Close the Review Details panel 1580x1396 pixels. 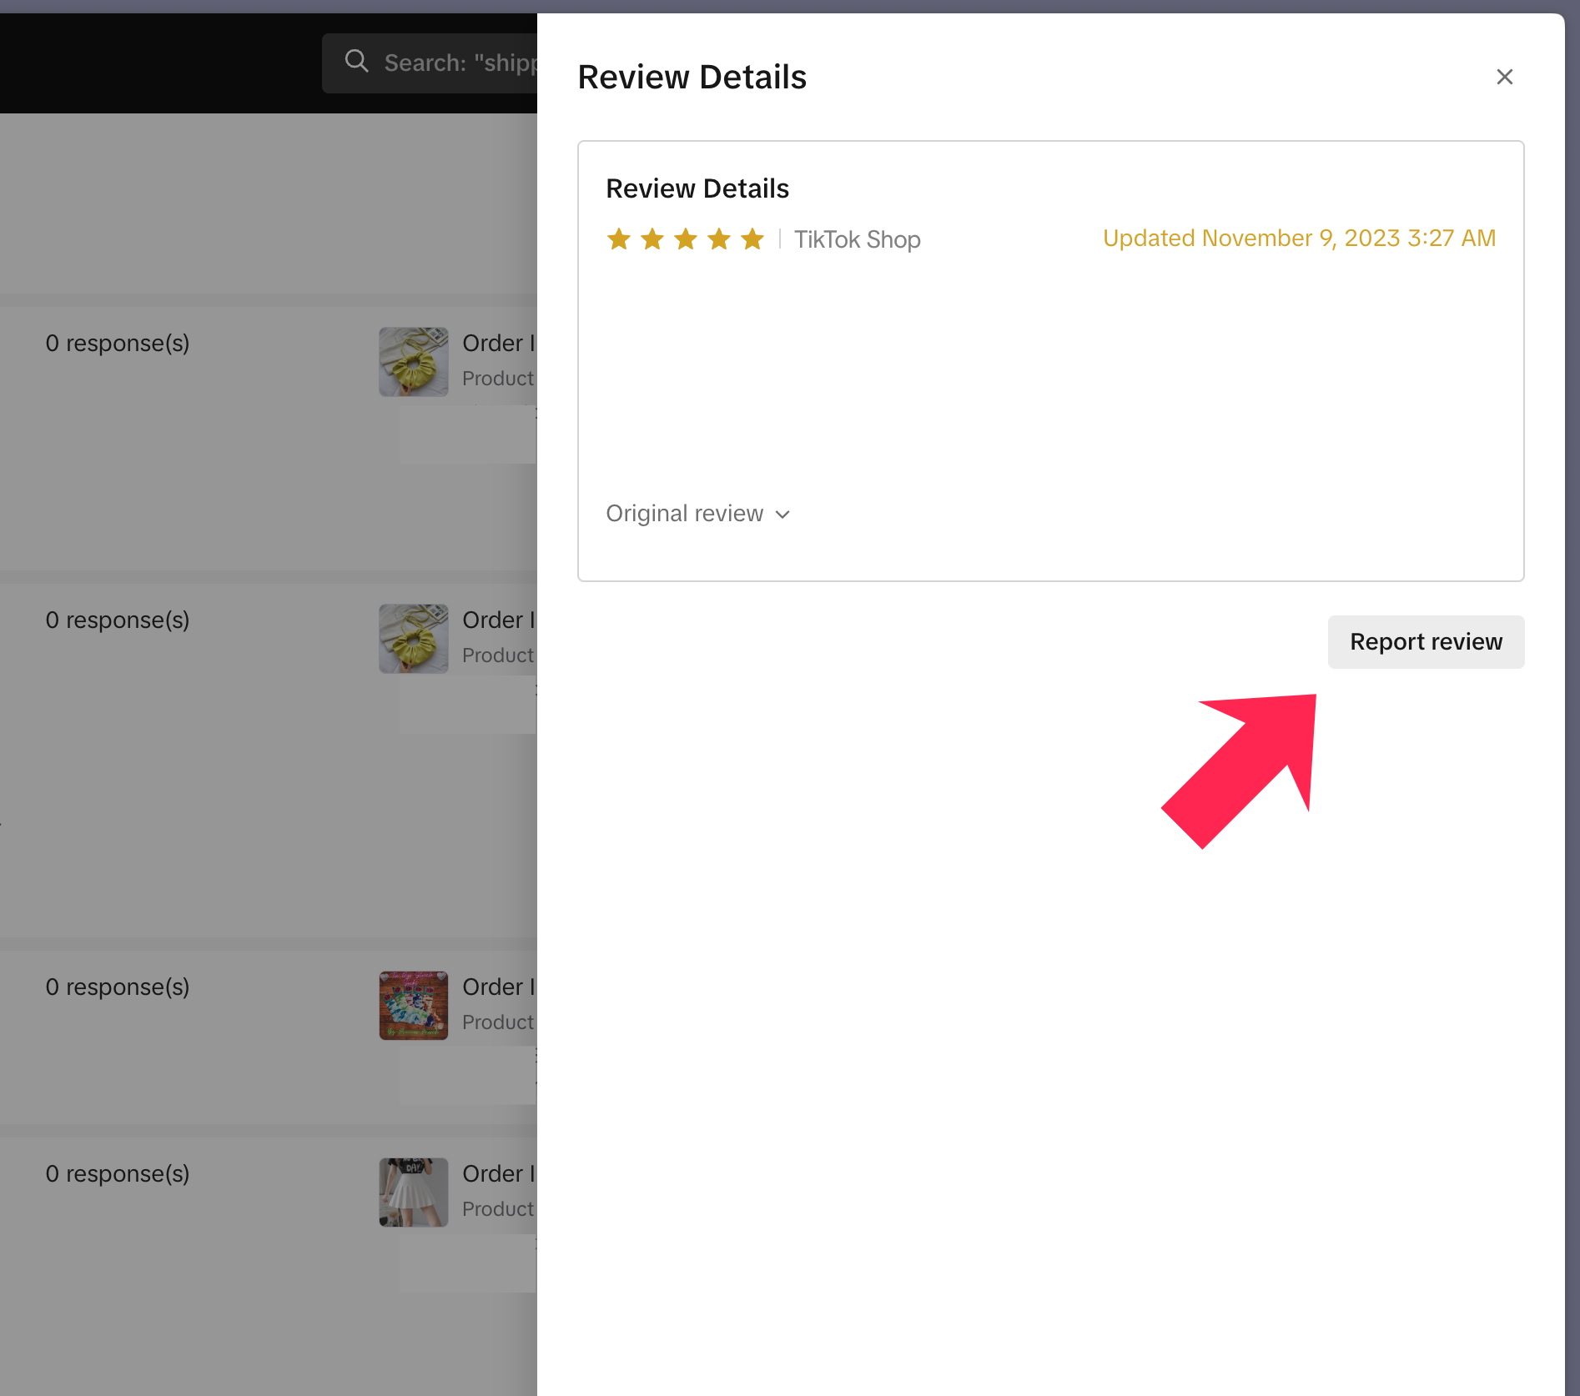point(1504,77)
